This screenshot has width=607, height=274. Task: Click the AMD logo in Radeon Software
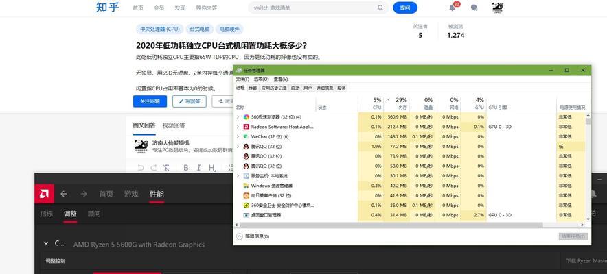point(44,194)
